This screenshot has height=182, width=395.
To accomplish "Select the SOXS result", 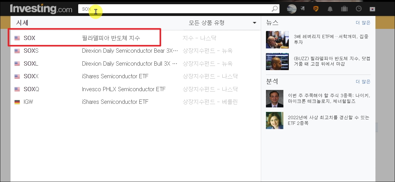I will [135, 51].
